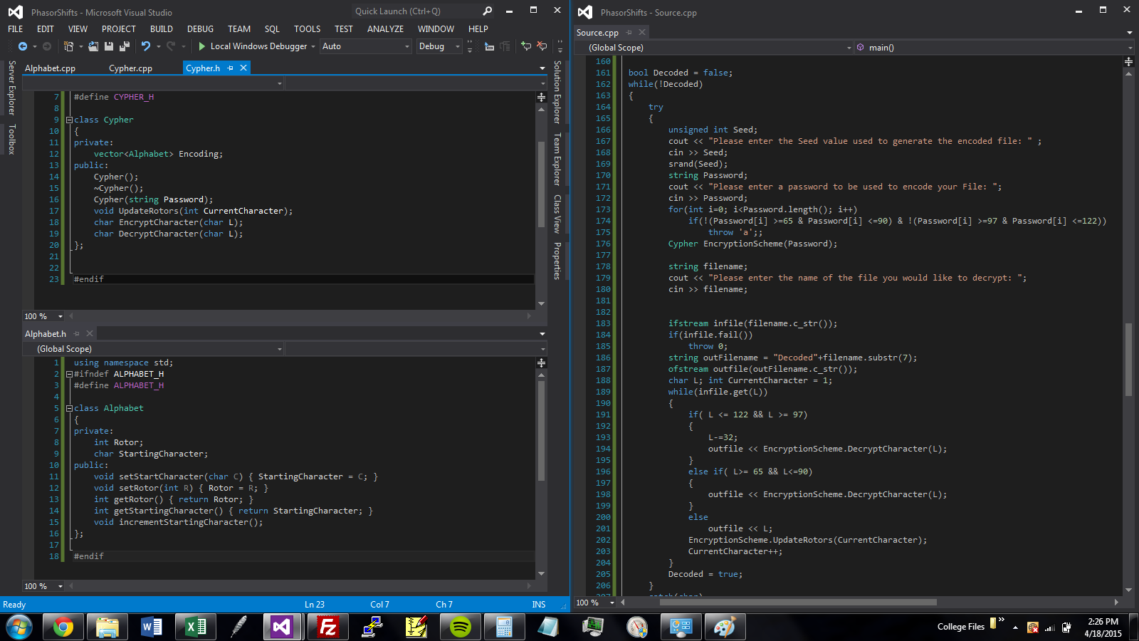This screenshot has width=1139, height=641.
Task: Collapse the class Alphabet outline block
Action: (69, 409)
